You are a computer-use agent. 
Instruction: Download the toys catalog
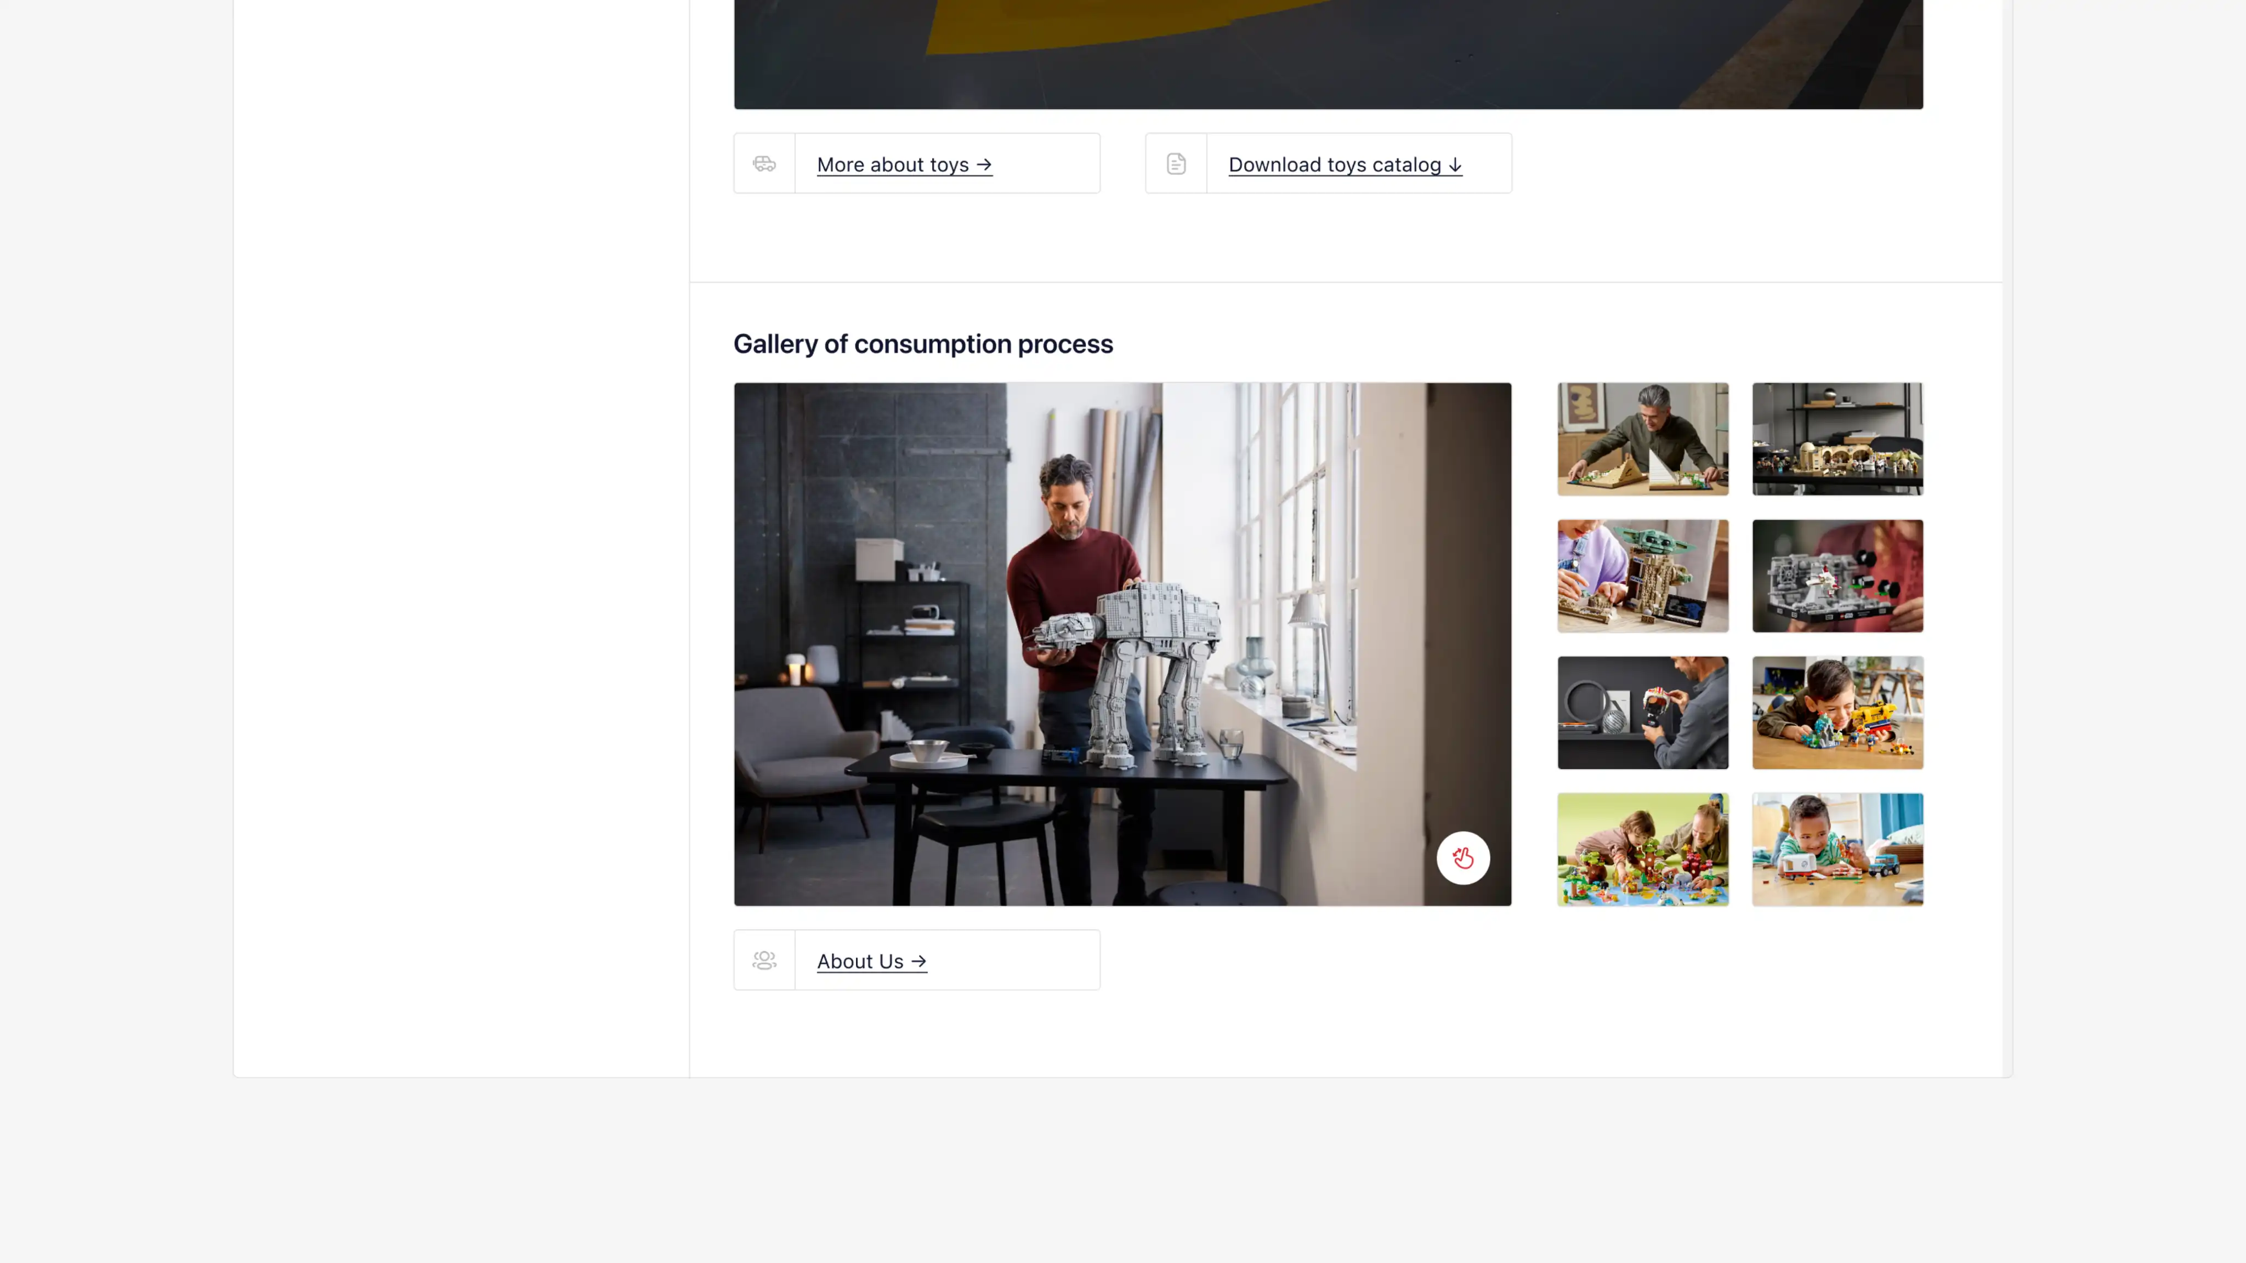pos(1345,165)
